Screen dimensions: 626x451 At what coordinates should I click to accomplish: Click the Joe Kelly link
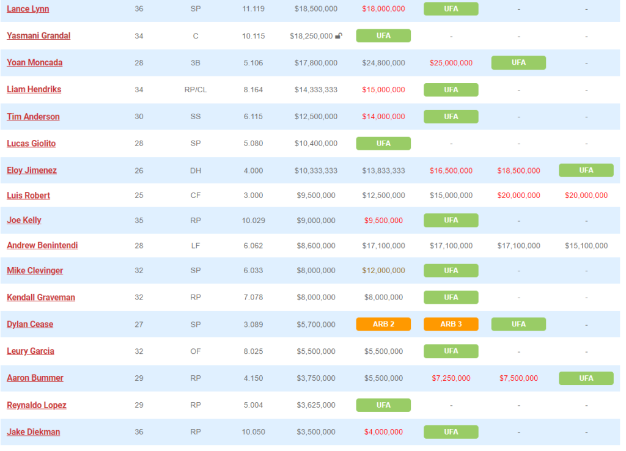[x=24, y=221]
